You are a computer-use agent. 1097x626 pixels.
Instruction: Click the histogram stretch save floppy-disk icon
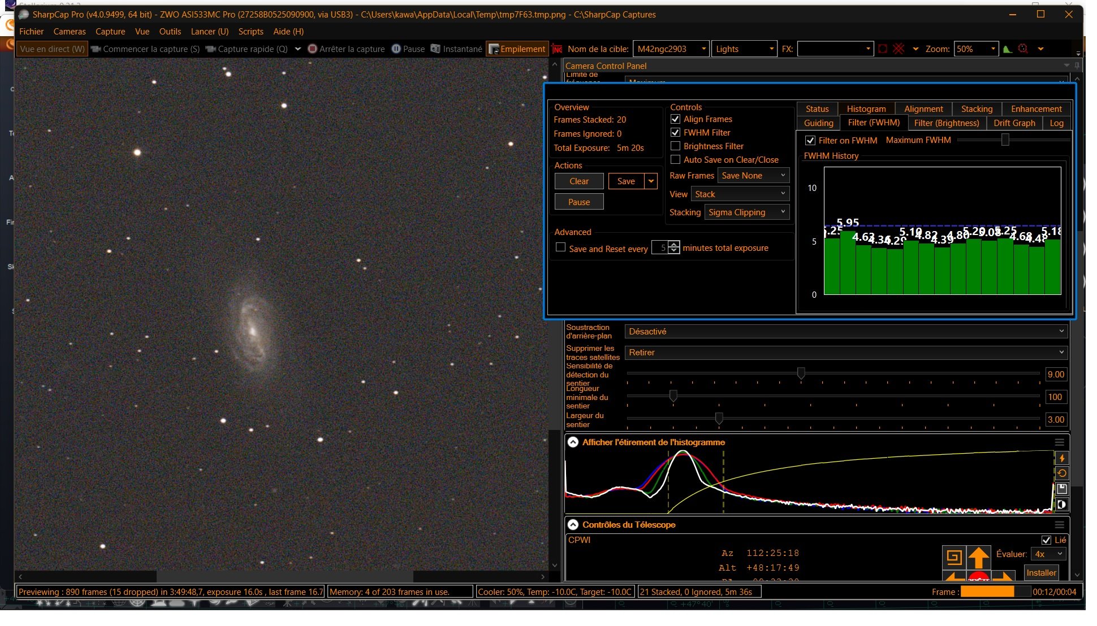(x=1061, y=489)
